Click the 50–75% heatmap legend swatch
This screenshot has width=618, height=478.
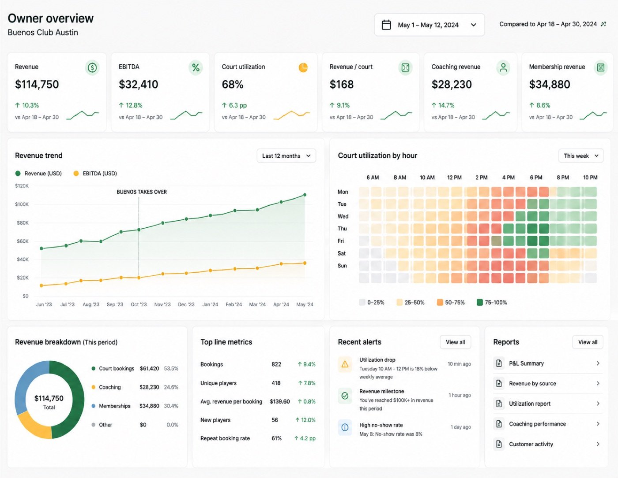pyautogui.click(x=440, y=302)
